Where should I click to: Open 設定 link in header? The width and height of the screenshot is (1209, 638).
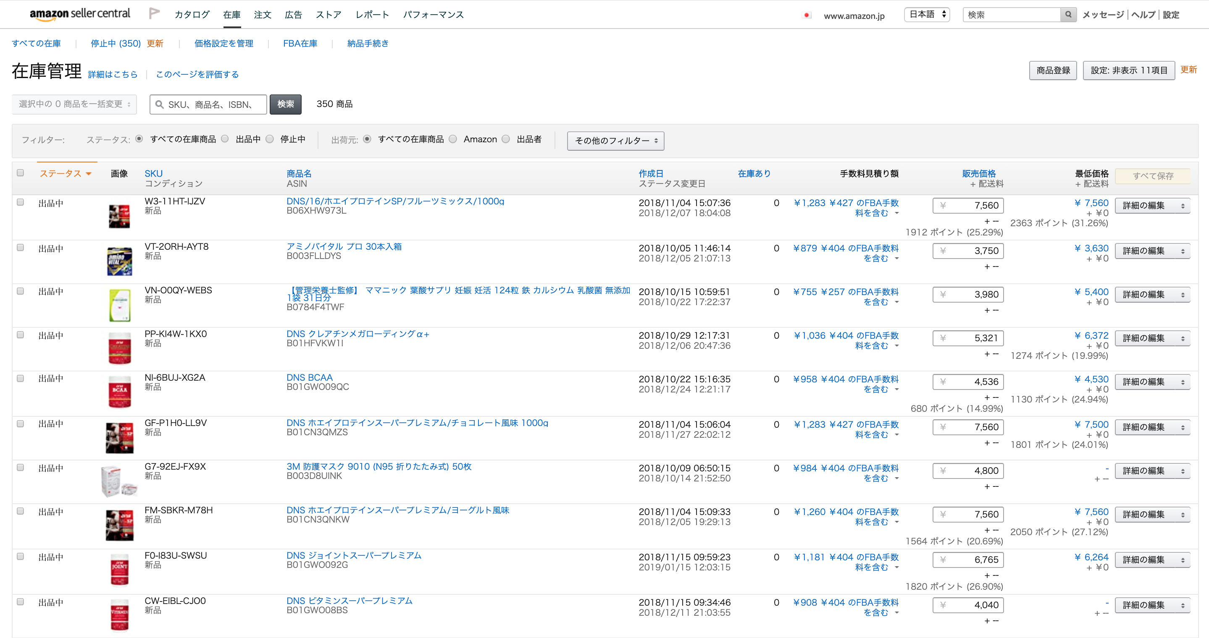[1170, 15]
